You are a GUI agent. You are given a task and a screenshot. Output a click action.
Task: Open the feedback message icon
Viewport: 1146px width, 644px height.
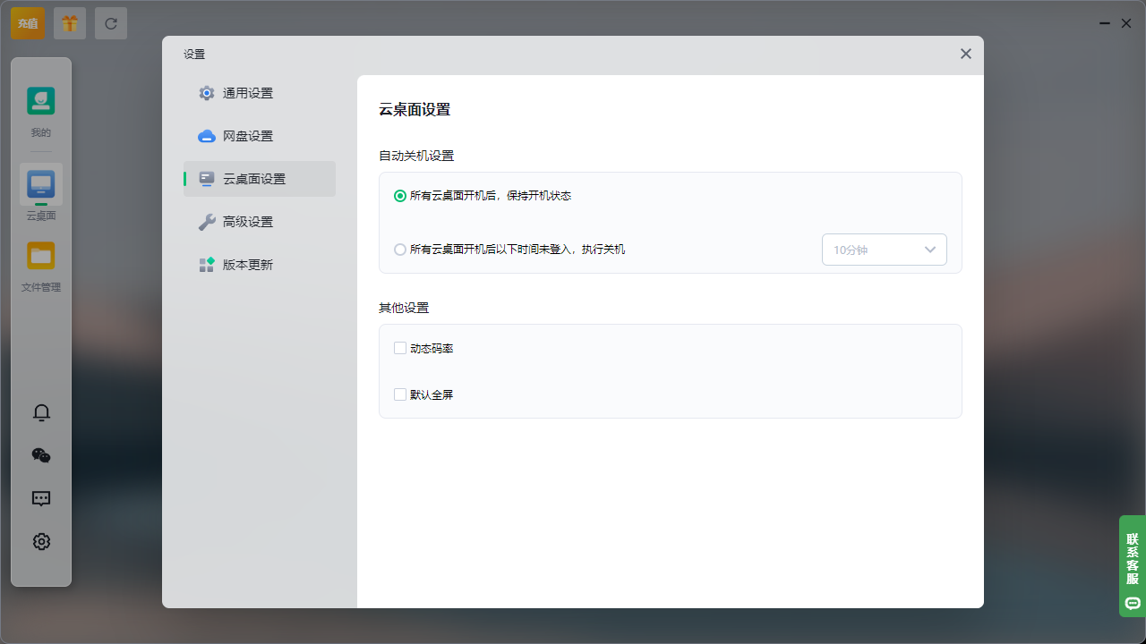pyautogui.click(x=41, y=498)
